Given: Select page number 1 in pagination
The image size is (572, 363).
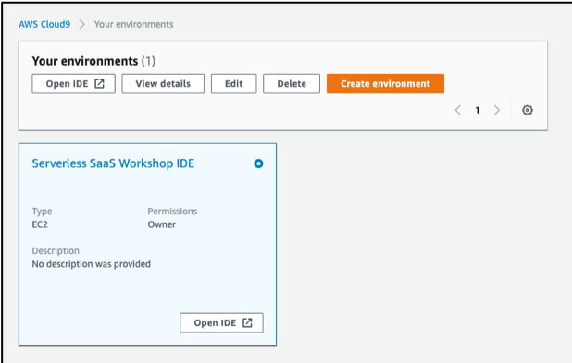Looking at the screenshot, I should click(x=478, y=110).
